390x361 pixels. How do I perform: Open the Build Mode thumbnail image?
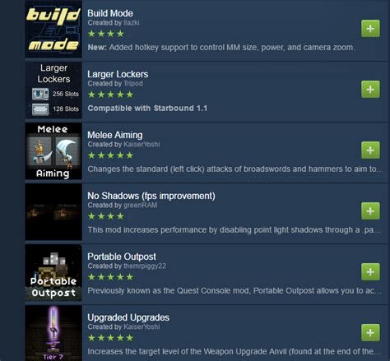pos(53,29)
